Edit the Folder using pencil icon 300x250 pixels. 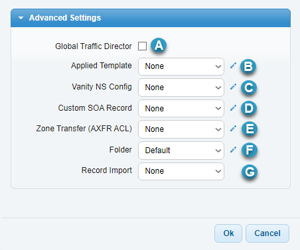pos(233,150)
